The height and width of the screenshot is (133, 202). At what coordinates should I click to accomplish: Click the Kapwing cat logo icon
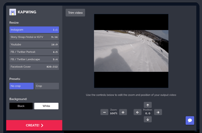click(x=13, y=12)
